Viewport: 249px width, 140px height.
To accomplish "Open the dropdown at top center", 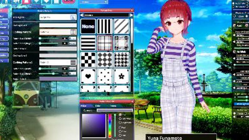I will 94,2.
